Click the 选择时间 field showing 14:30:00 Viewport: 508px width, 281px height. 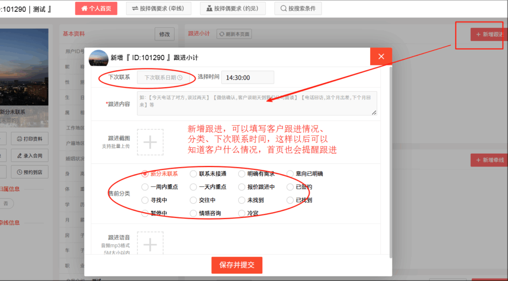248,78
